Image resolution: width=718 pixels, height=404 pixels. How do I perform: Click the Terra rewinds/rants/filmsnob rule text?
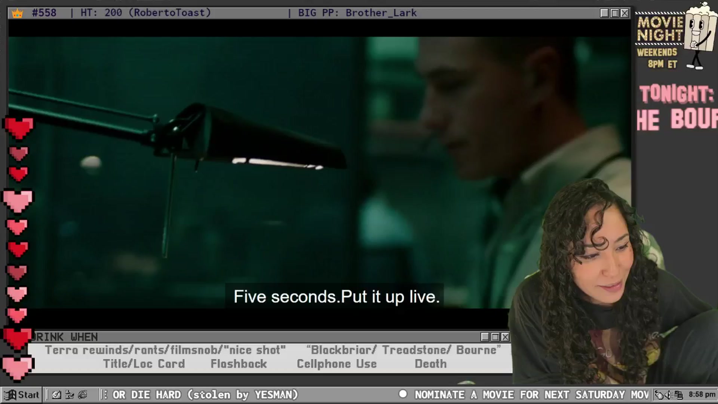(x=165, y=350)
